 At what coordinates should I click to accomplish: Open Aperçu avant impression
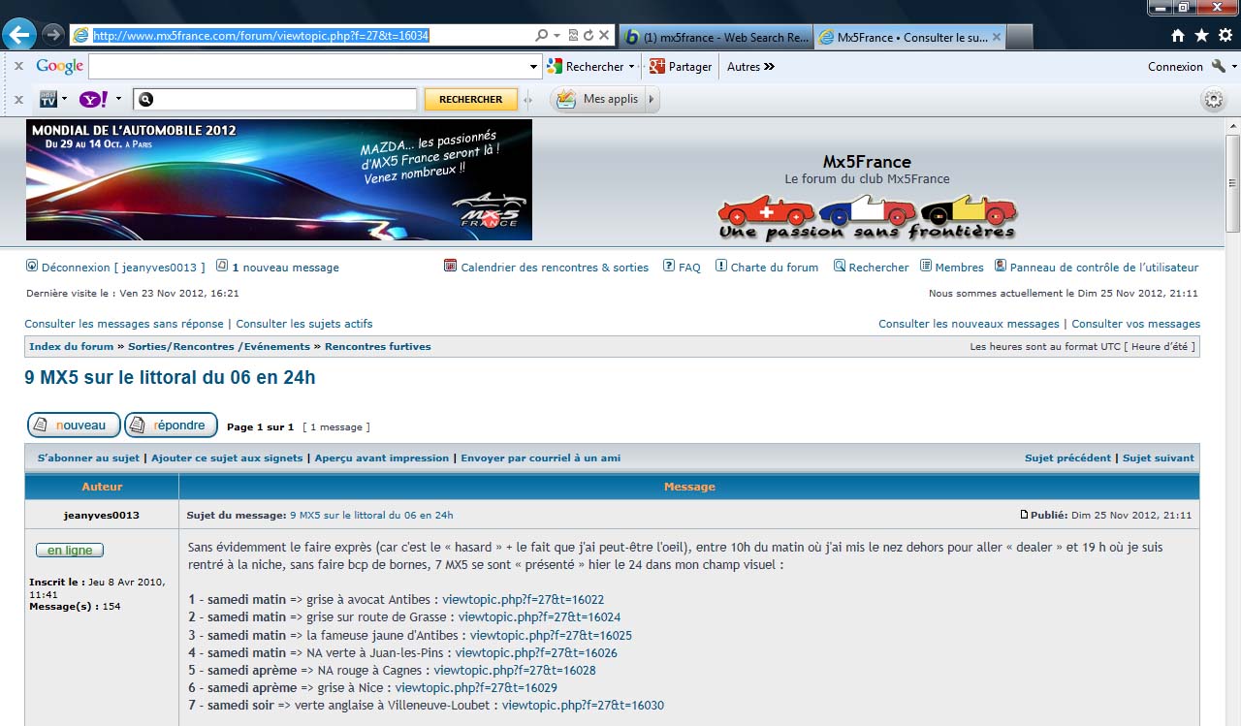[x=382, y=458]
